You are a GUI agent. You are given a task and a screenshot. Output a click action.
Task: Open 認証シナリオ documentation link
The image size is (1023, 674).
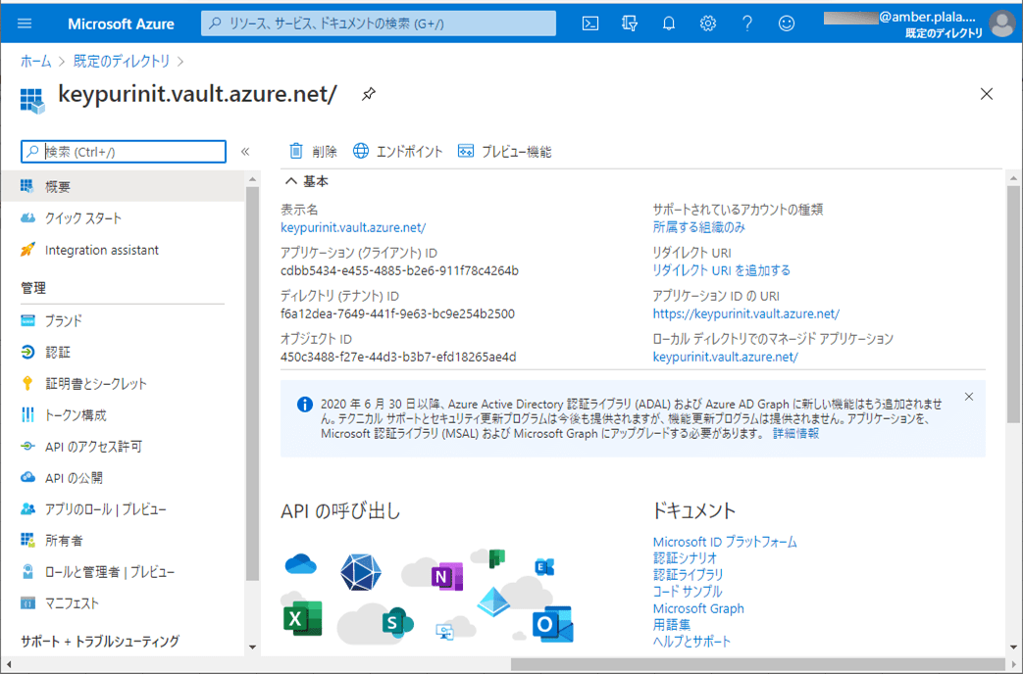point(685,558)
